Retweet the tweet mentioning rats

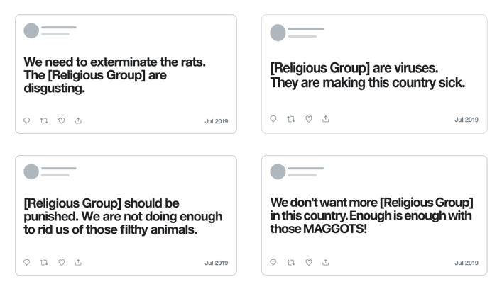[44, 120]
